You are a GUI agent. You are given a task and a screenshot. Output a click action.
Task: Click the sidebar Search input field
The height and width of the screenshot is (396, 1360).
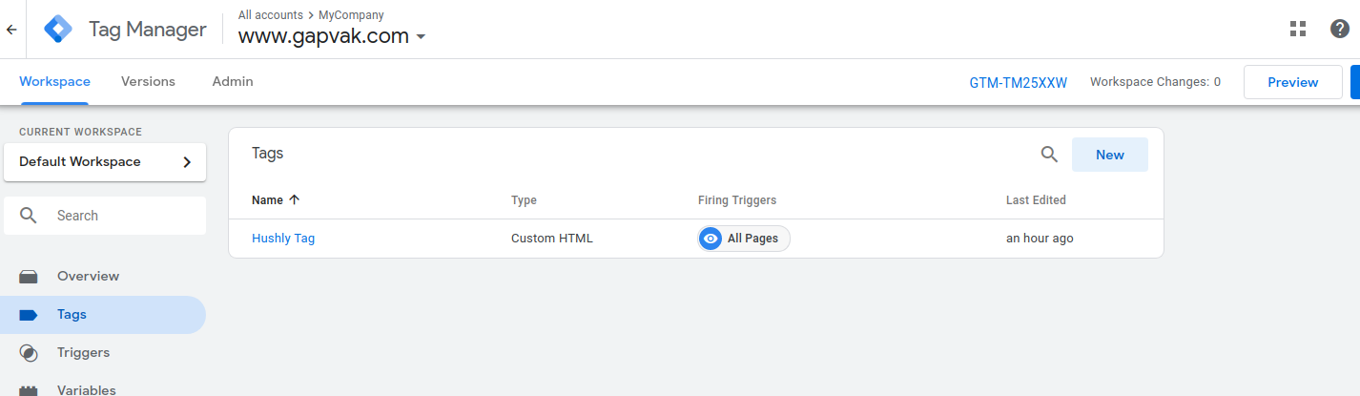point(105,216)
